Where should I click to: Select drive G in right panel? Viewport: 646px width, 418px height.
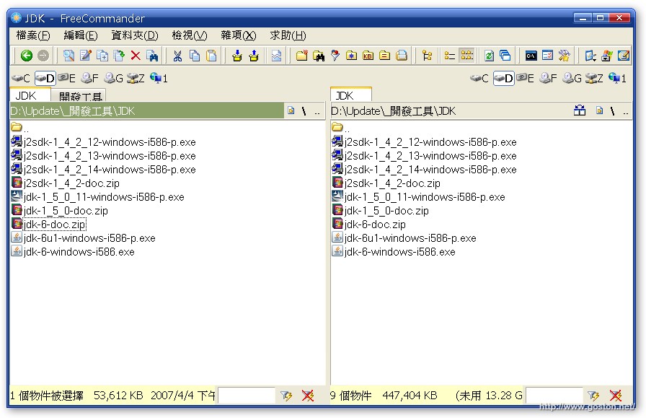572,78
